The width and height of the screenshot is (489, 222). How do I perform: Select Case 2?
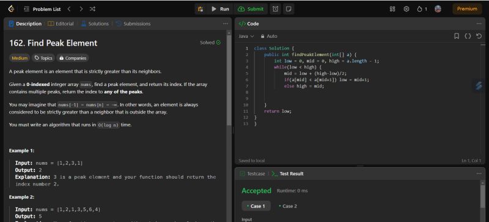[x=288, y=206]
